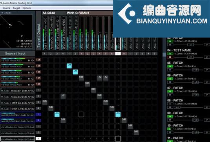
Task: Mute 05 - PATCH with M button
Action: 170,70
